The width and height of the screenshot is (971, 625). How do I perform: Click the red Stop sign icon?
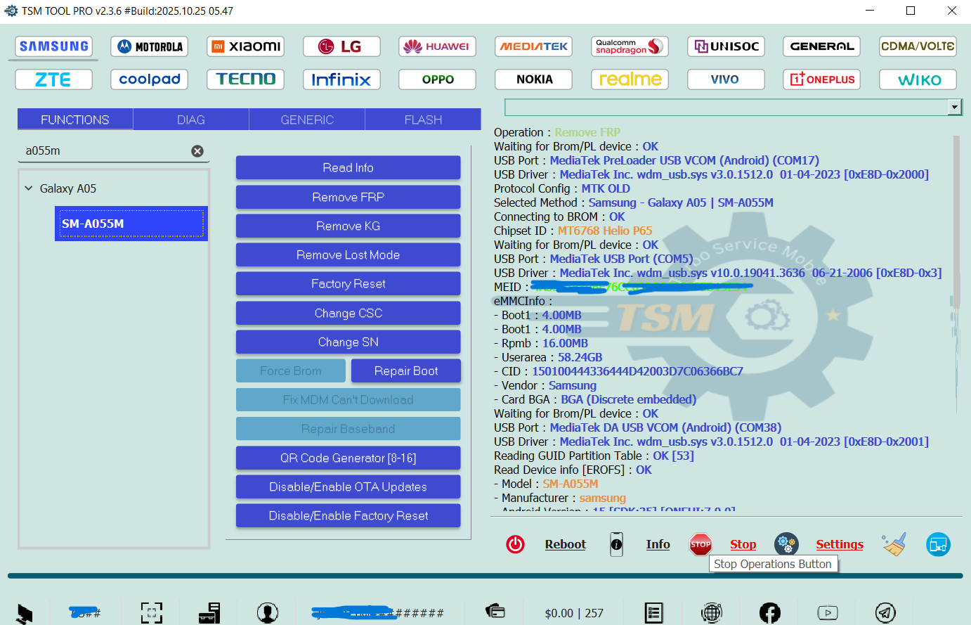(x=700, y=544)
